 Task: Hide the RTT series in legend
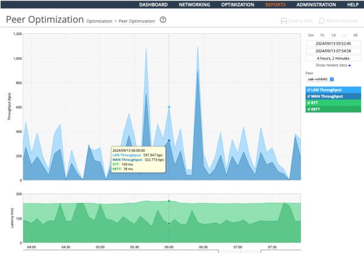coord(309,102)
